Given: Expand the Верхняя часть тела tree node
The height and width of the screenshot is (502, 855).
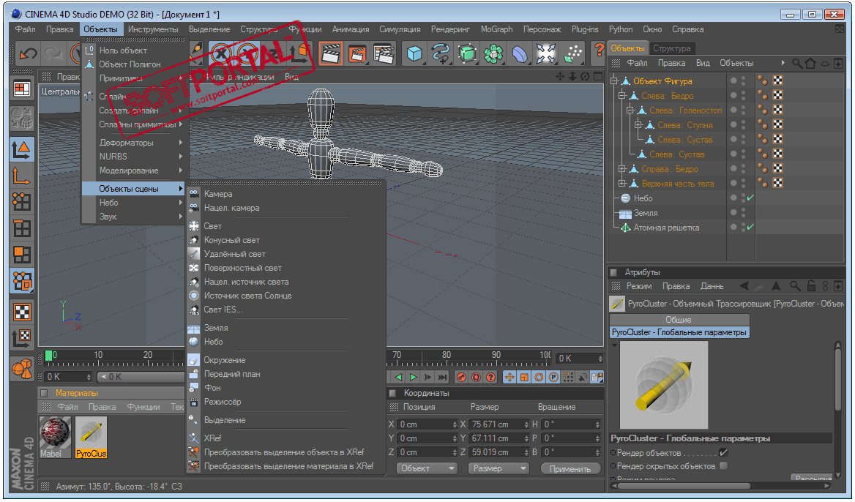Looking at the screenshot, I should point(621,183).
